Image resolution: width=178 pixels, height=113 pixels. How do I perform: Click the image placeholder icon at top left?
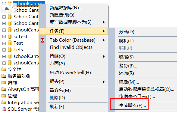click(x=7, y=7)
